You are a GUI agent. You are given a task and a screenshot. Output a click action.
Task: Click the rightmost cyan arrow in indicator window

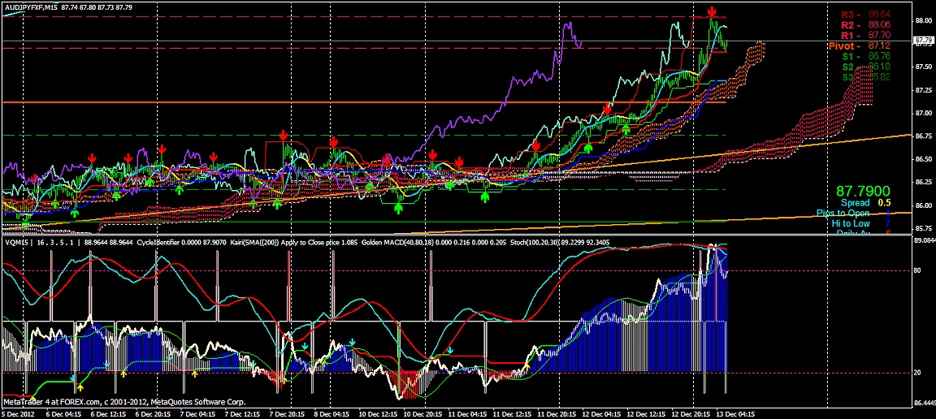pyautogui.click(x=449, y=351)
